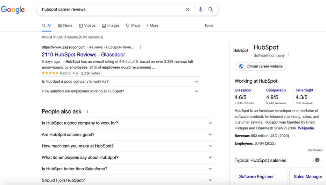Open the Videos tab
This screenshot has height=185, width=326.
click(87, 25)
